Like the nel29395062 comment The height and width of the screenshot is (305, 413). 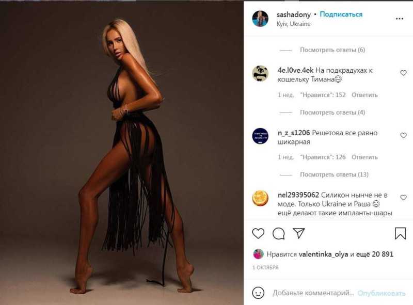coord(403,198)
